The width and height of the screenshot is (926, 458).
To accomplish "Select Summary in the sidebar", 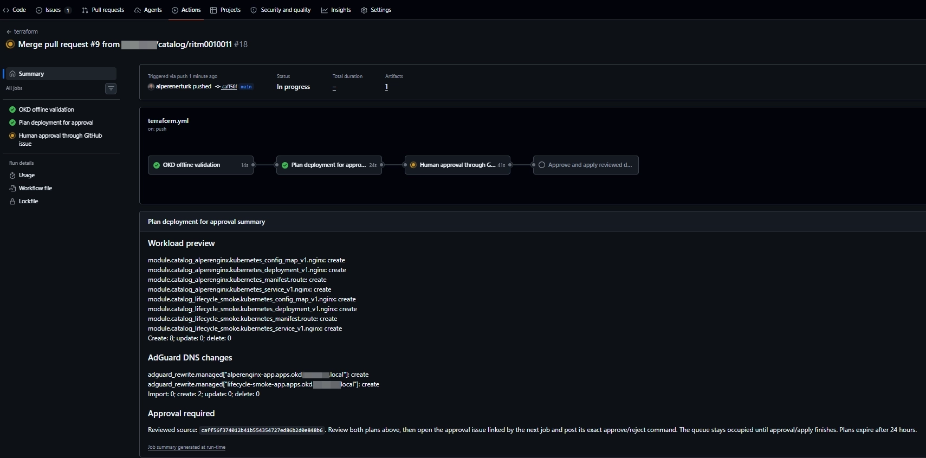I will point(61,74).
